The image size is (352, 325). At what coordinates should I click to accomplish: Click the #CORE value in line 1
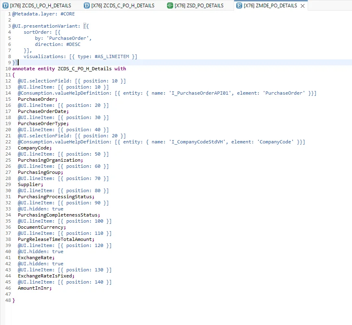coord(67,14)
